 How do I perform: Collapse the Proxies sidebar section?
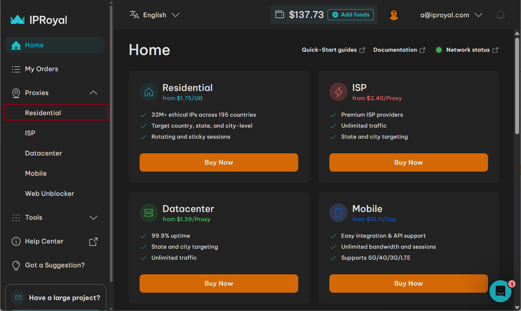point(93,93)
